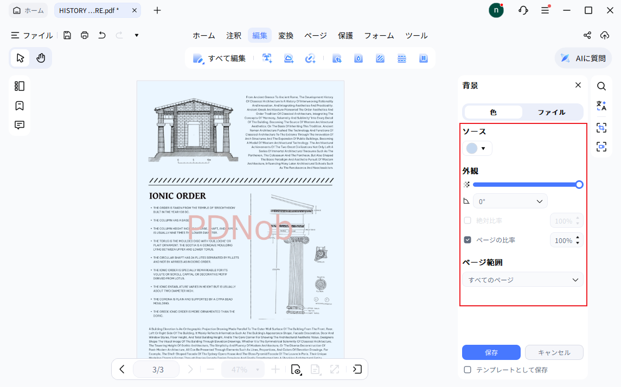Open the thumbnails panel icon

point(20,86)
